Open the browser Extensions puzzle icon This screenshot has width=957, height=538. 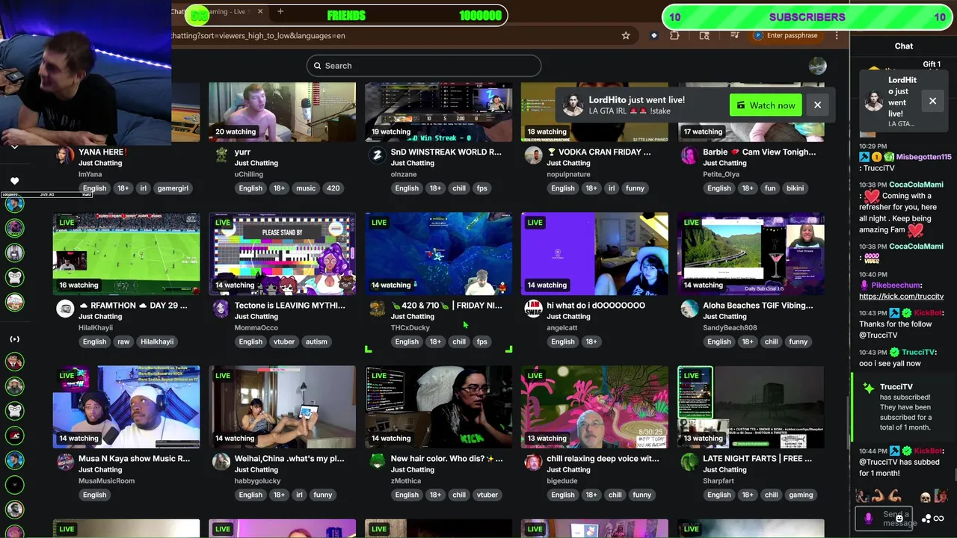pos(674,35)
